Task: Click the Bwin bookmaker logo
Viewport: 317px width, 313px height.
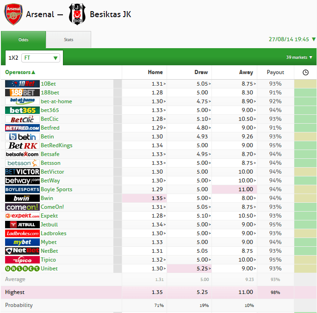Action: coord(22,198)
